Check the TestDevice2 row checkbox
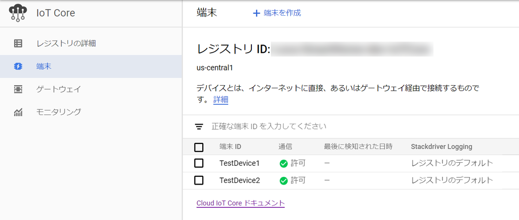This screenshot has height=220, width=519. (x=199, y=180)
